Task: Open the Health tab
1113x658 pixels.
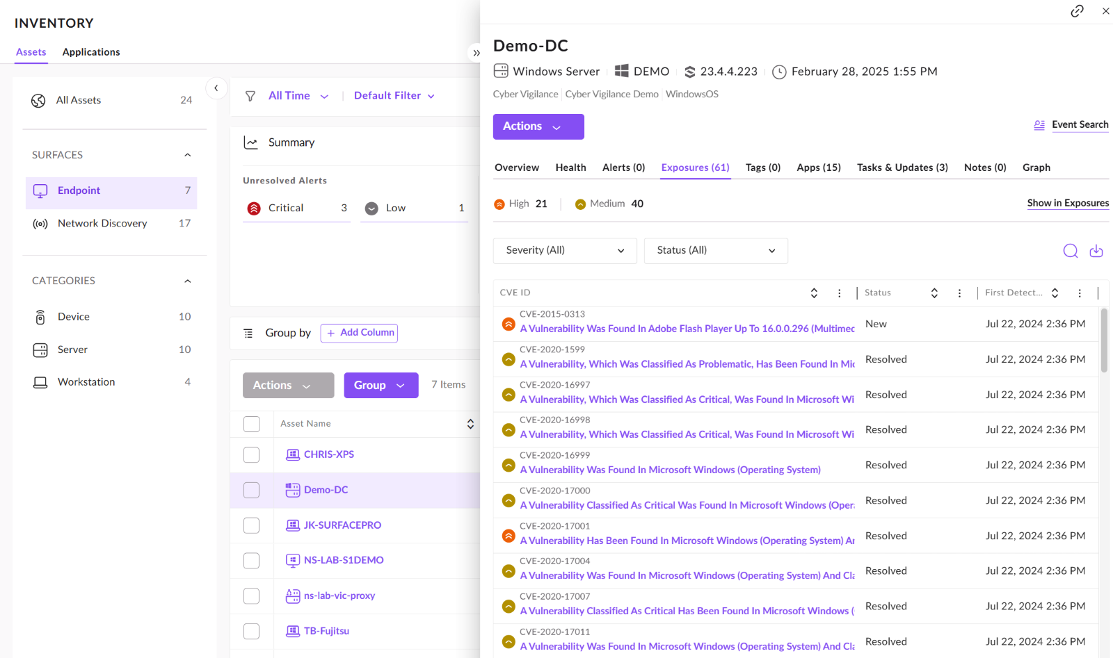Action: 570,167
